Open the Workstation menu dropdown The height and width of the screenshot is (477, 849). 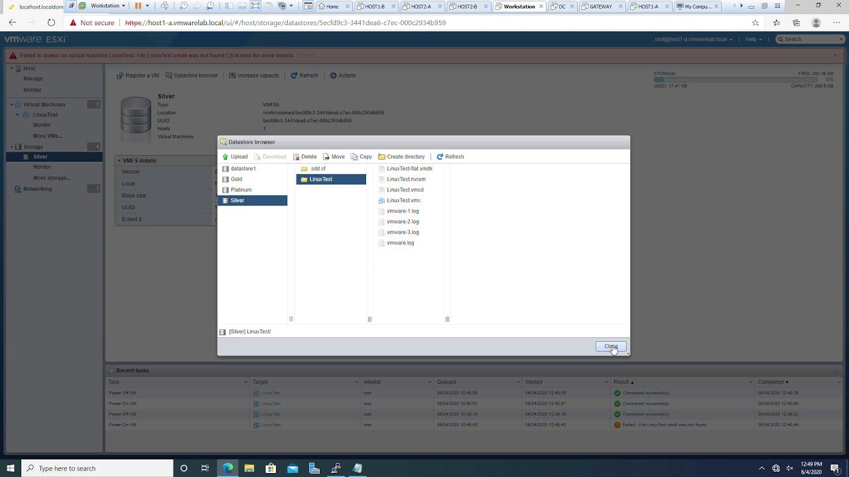pyautogui.click(x=107, y=6)
